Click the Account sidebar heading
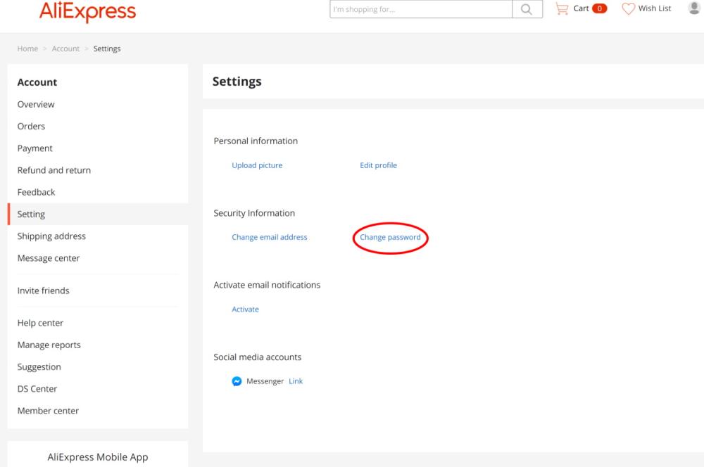The image size is (704, 467). pos(37,82)
